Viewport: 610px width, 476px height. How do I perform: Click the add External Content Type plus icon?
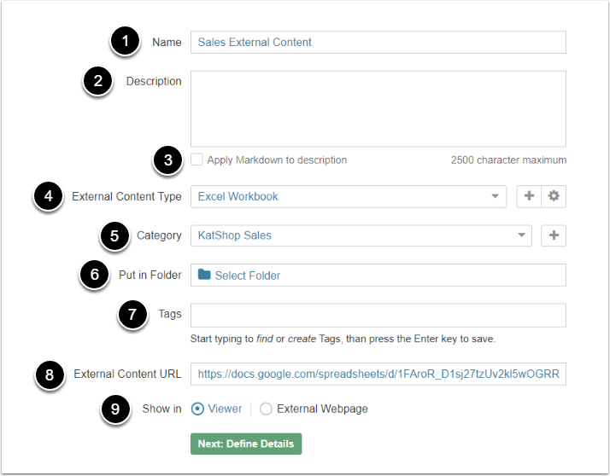(529, 196)
